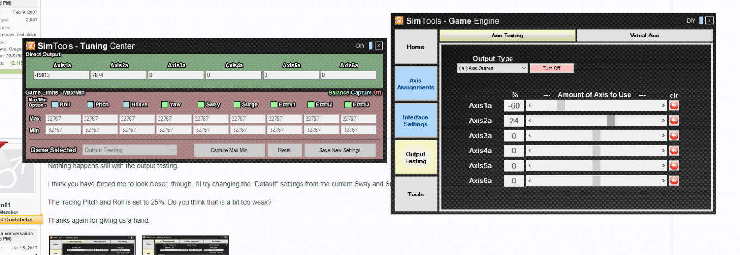Click right arrow of Axis5a slider
This screenshot has height=255, width=740.
pos(663,165)
